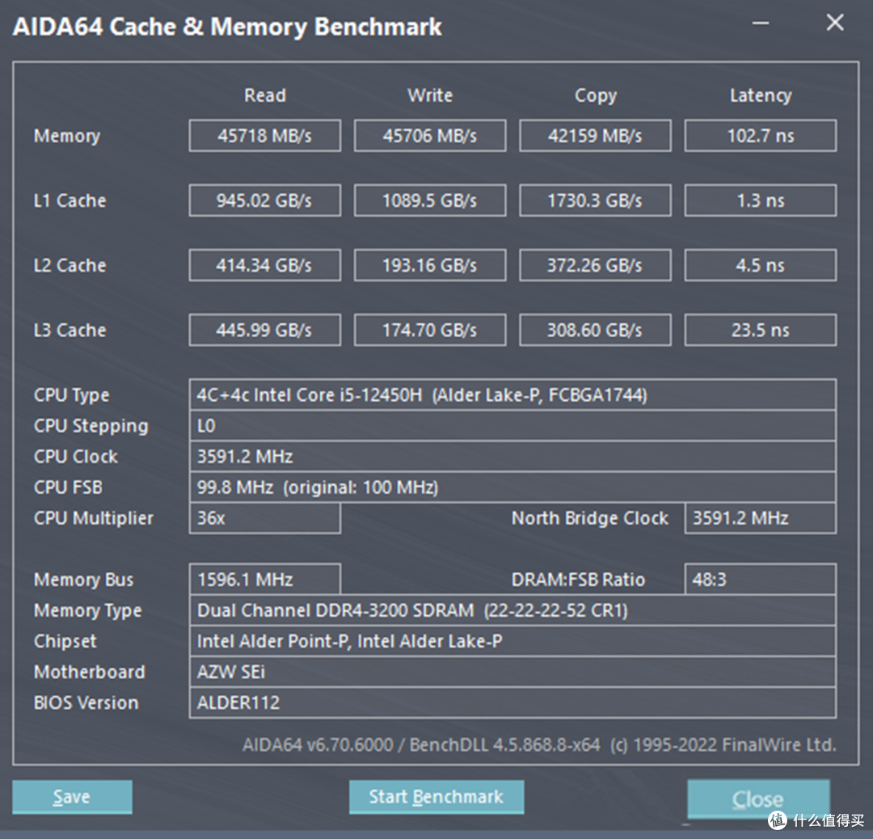Close the benchmark dialog with Close button
The width and height of the screenshot is (873, 839).
[x=758, y=799]
